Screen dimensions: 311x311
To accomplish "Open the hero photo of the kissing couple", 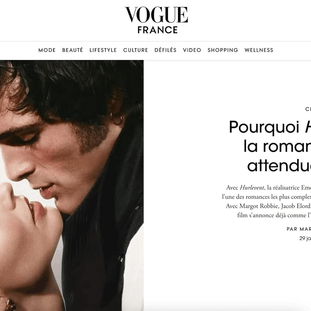I will point(72,185).
